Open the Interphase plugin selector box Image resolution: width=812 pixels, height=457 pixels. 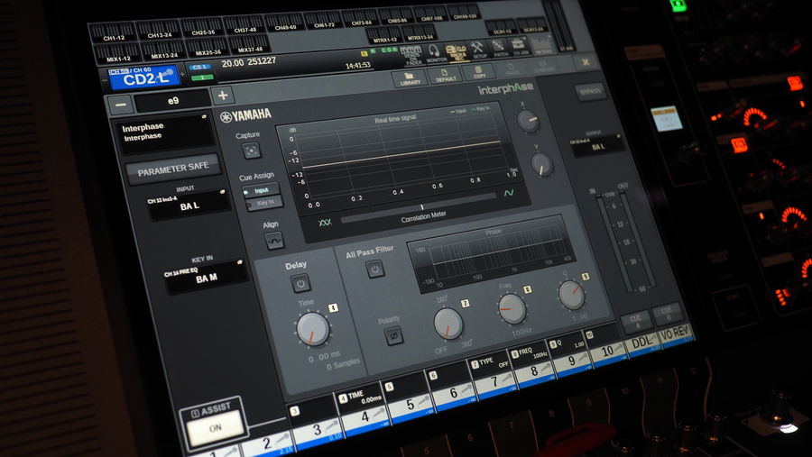(x=168, y=133)
